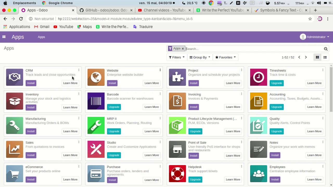Screen dimensions: 333x187
Task: Open the Group By dropdown
Action: (x=200, y=57)
